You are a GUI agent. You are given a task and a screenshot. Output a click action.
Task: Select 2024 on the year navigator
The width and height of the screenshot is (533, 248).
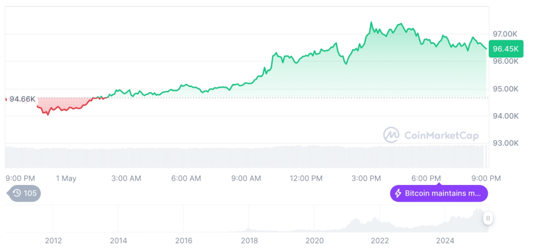click(445, 241)
